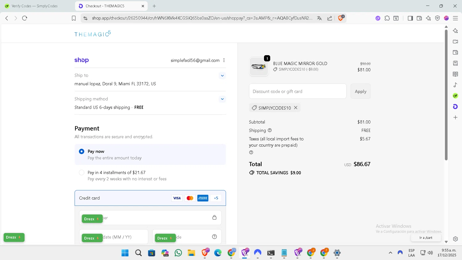Open sidebar music note icon
This screenshot has width=462, height=260.
coord(456,85)
